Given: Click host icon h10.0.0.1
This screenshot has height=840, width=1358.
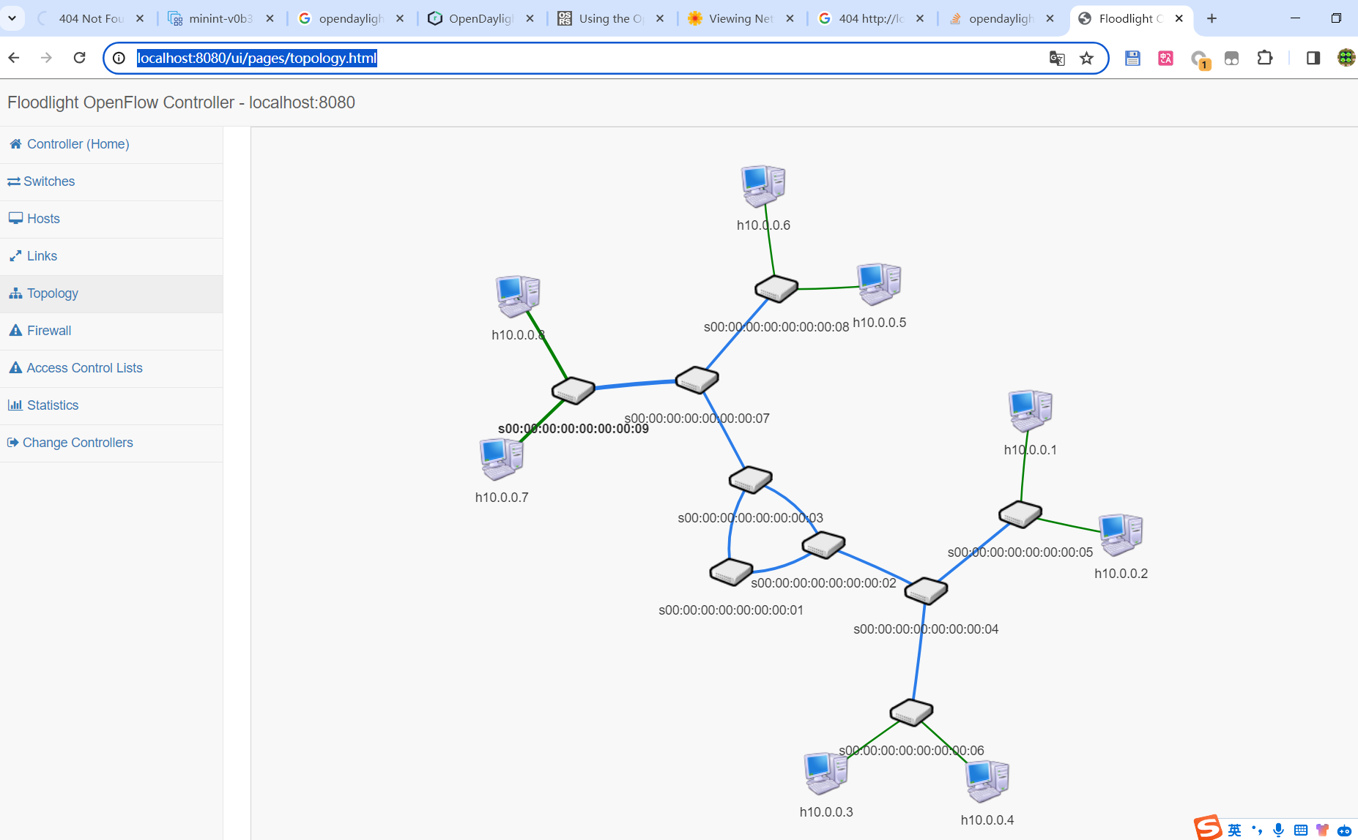Looking at the screenshot, I should 1031,410.
